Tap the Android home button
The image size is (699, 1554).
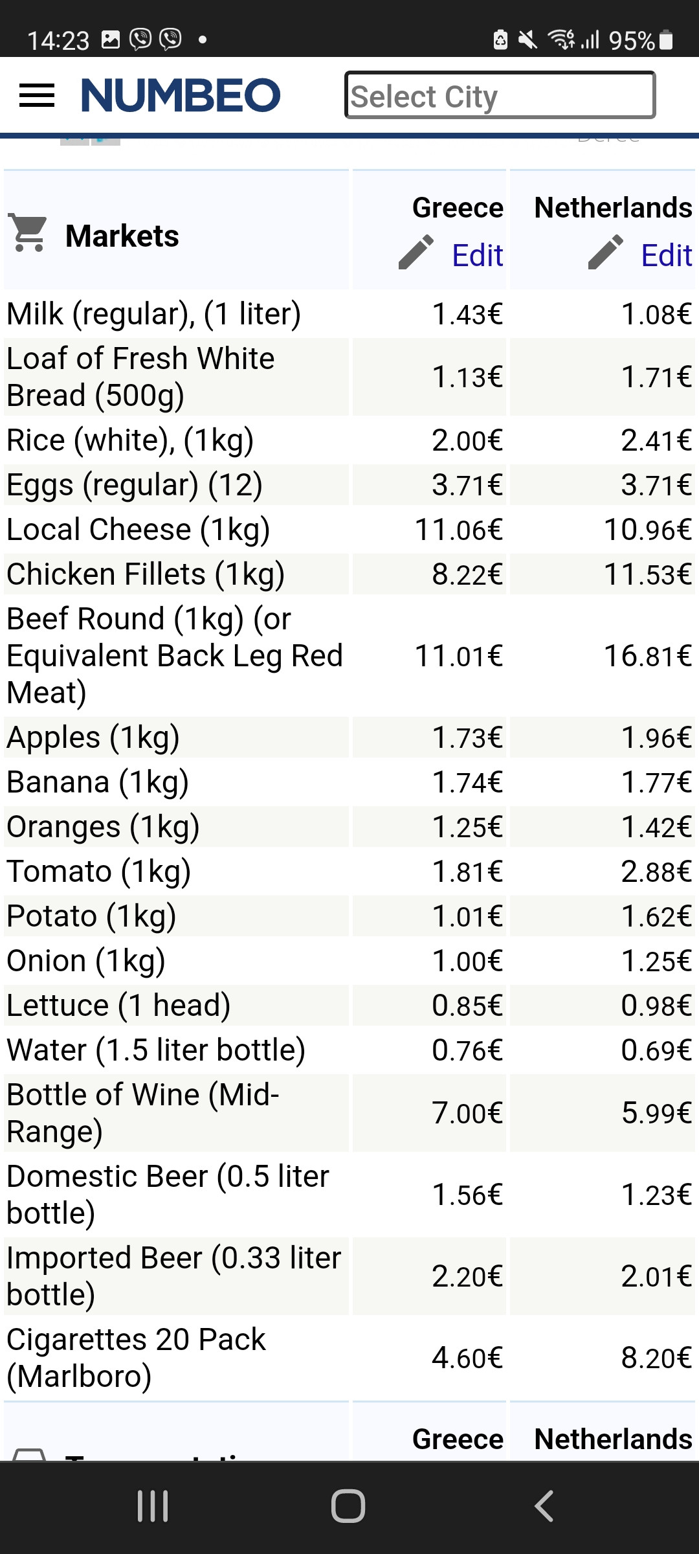(x=348, y=1506)
